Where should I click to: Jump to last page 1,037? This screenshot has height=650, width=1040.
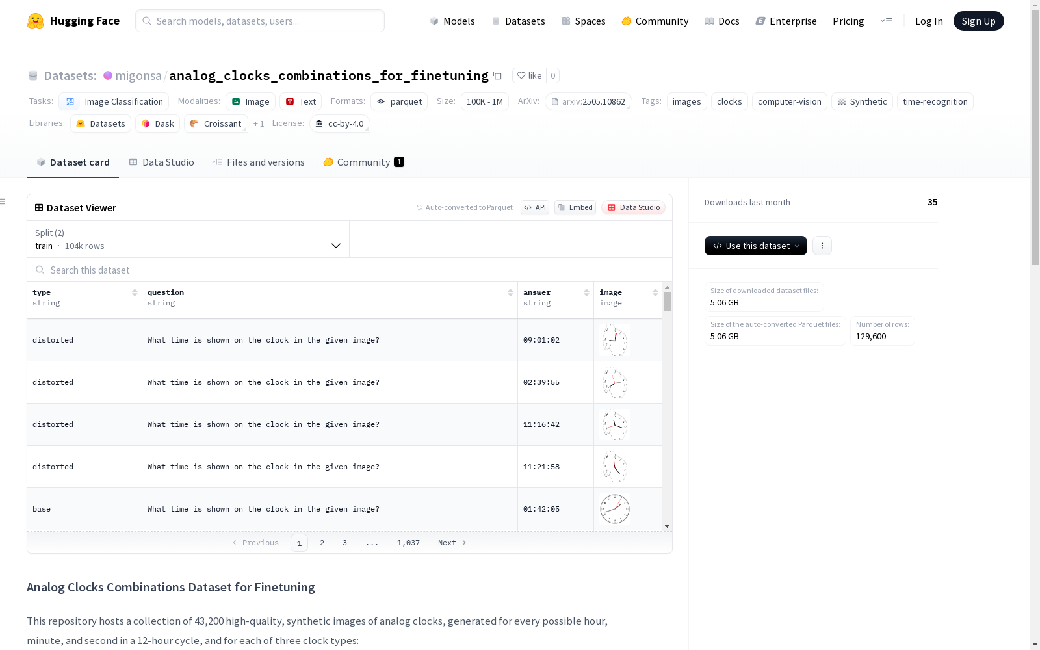point(408,543)
